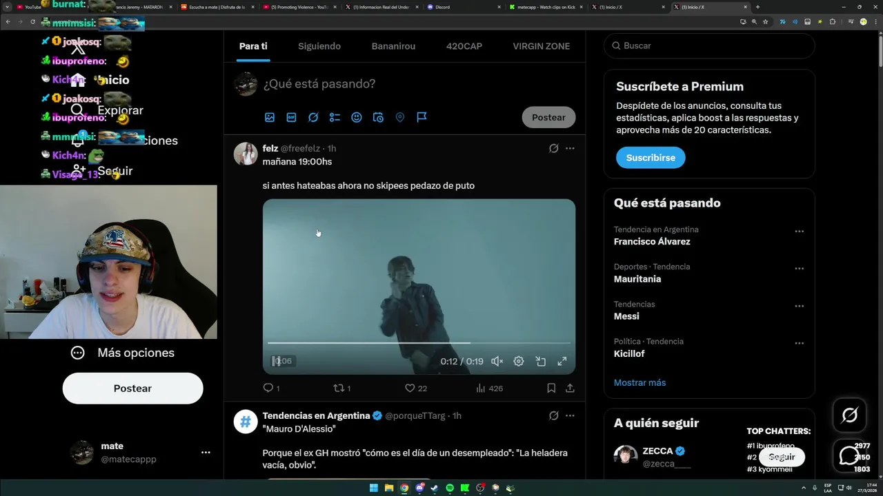Viewport: 883px width, 496px height.
Task: Open Más opciones in left sidebar
Action: coord(123,353)
